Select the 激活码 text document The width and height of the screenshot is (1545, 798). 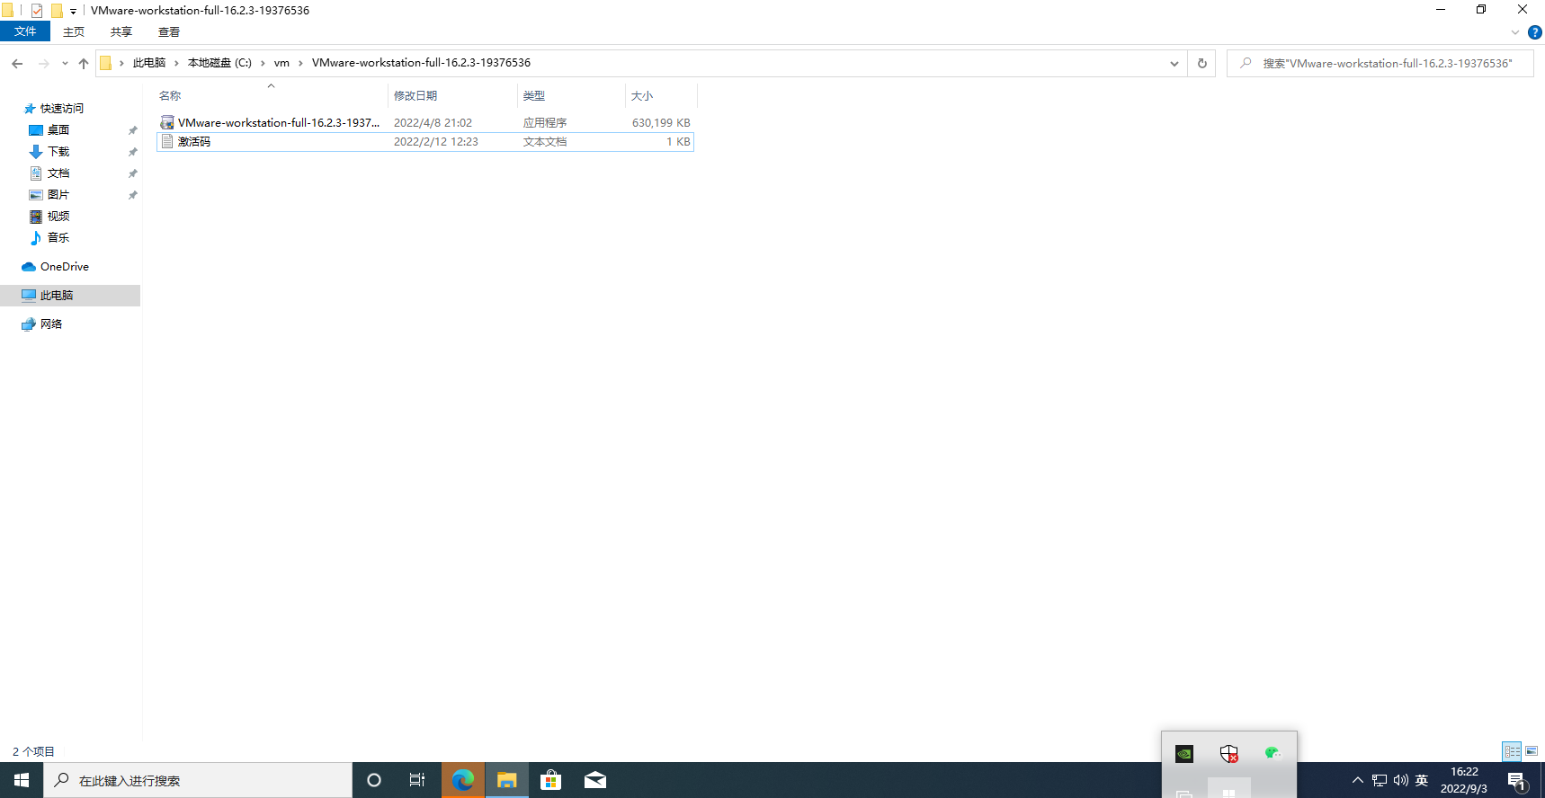425,141
